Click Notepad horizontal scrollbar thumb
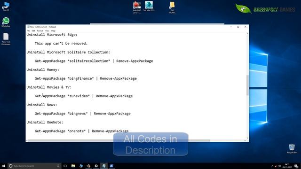The image size is (301, 169). tap(119, 141)
